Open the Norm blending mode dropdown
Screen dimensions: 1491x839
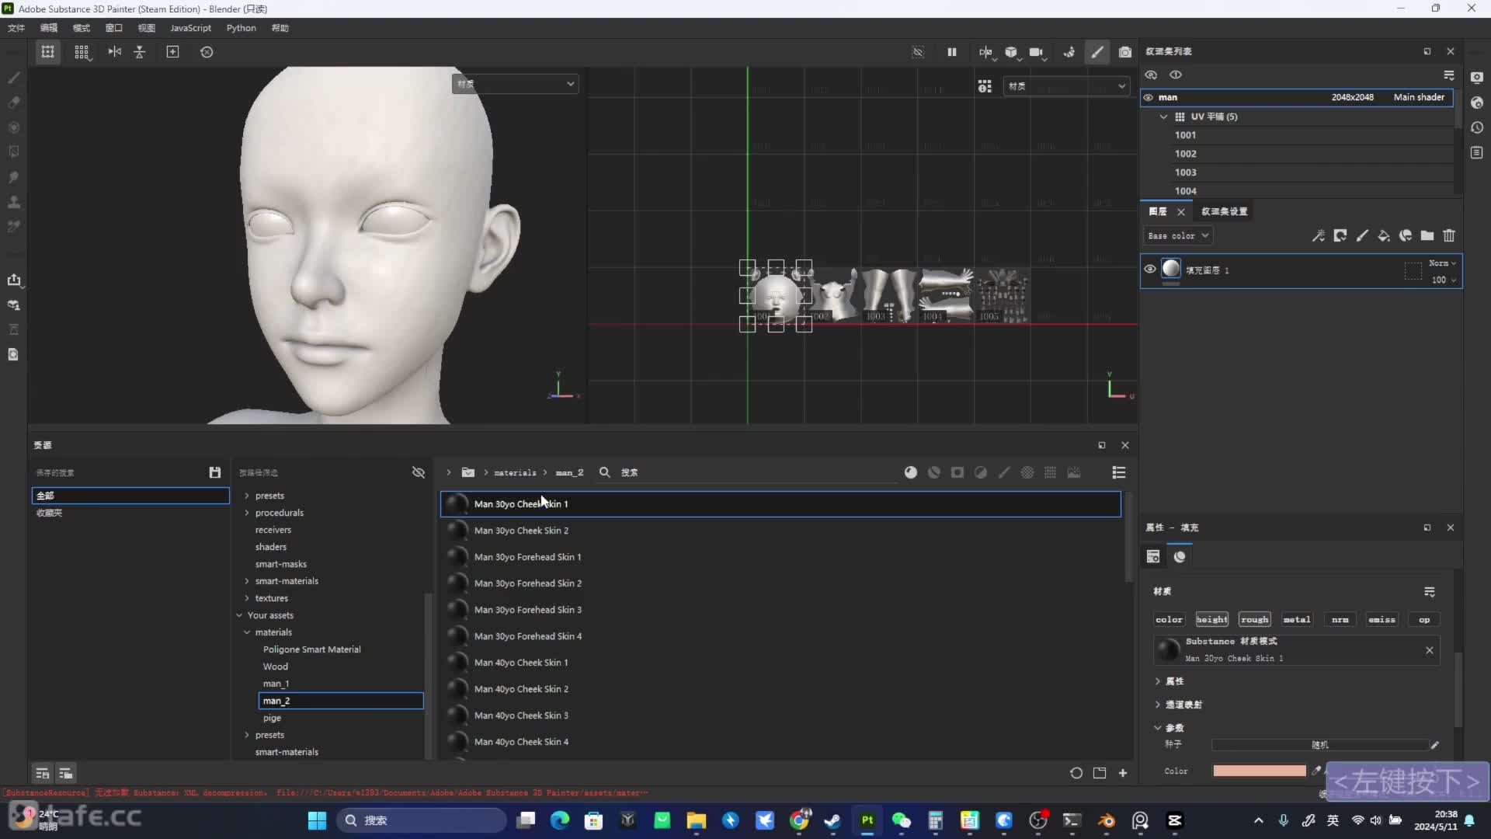tap(1442, 263)
